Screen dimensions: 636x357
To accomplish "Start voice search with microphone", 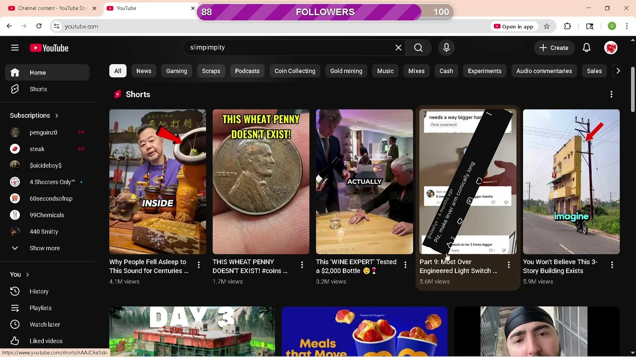I will (446, 48).
